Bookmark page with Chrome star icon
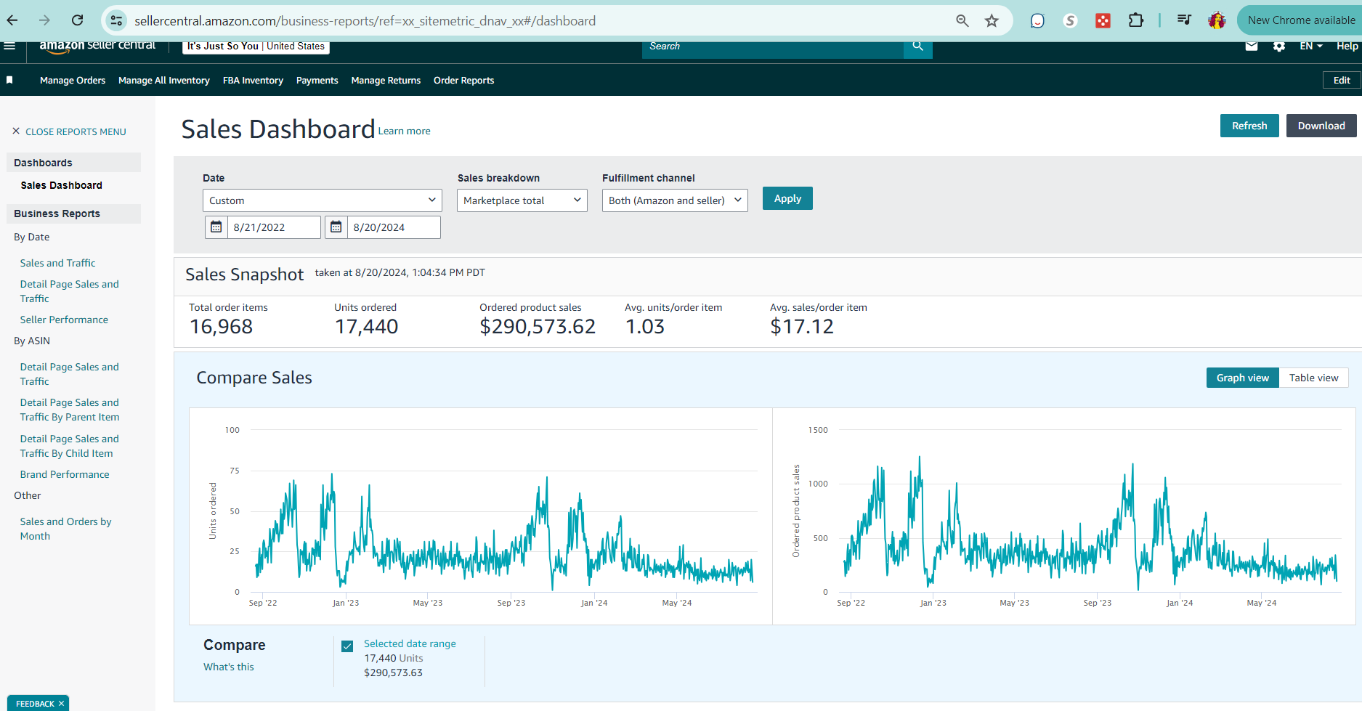The width and height of the screenshot is (1362, 711). [x=992, y=21]
